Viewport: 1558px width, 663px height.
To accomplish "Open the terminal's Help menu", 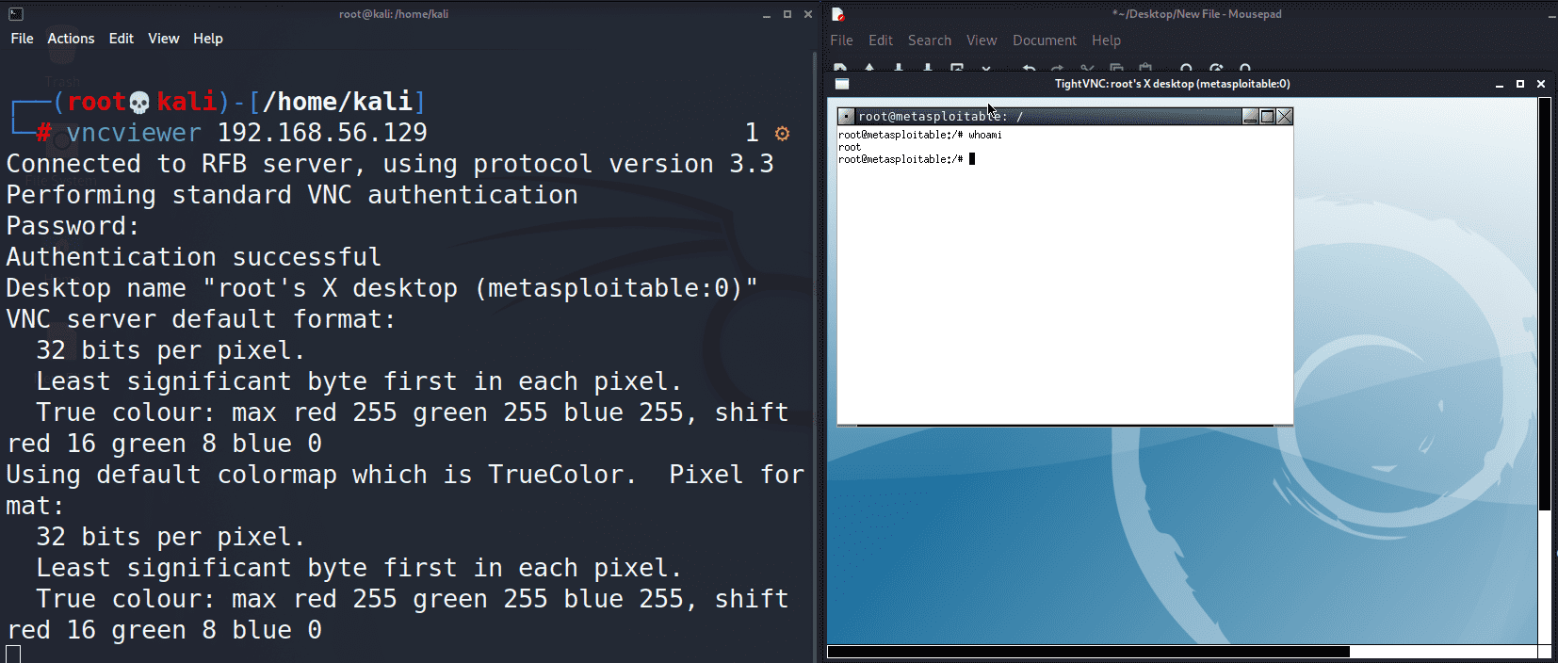I will tap(208, 39).
